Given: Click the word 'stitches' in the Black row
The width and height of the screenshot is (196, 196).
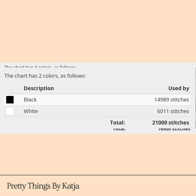Looking at the screenshot, I should point(180,100).
